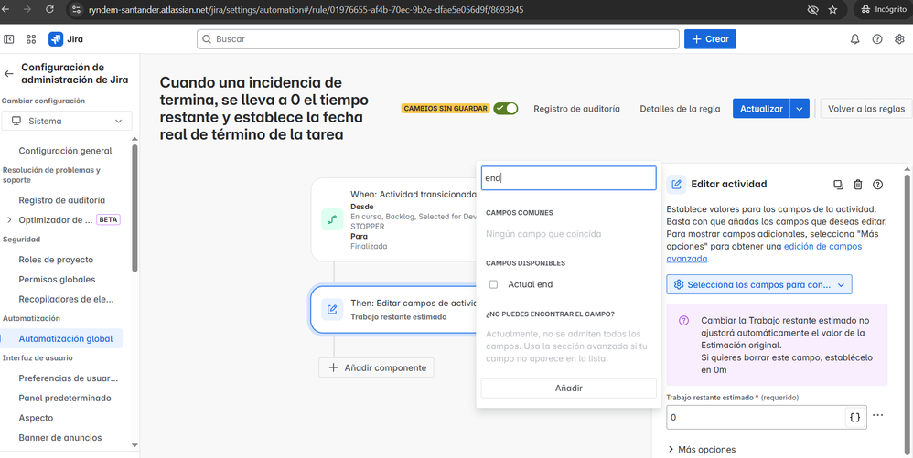Toggle the rule enabled switch

click(x=505, y=108)
